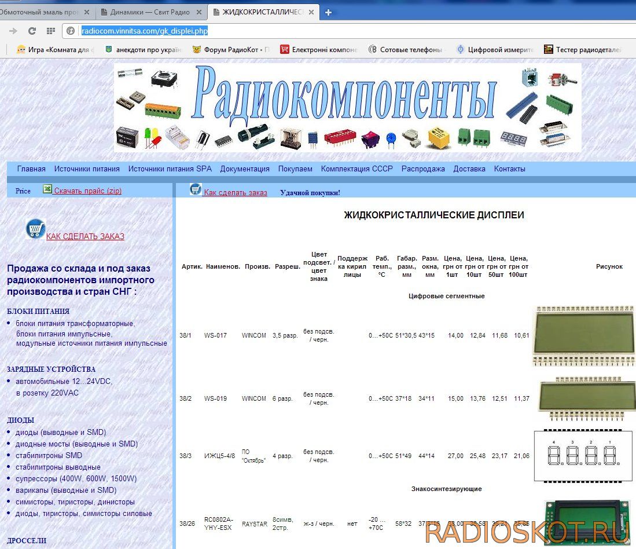Click the WS-017 name cell

[x=215, y=335]
